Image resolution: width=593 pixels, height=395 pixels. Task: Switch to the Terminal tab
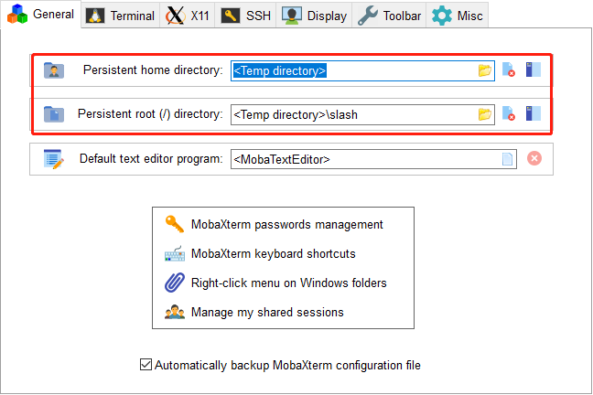tap(120, 16)
